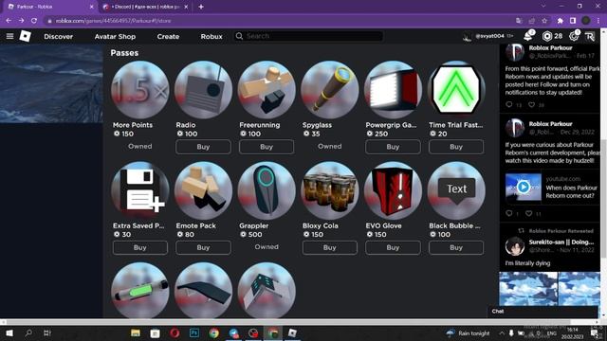Buy the Emote Pack pass
The image size is (607, 341).
coord(203,247)
